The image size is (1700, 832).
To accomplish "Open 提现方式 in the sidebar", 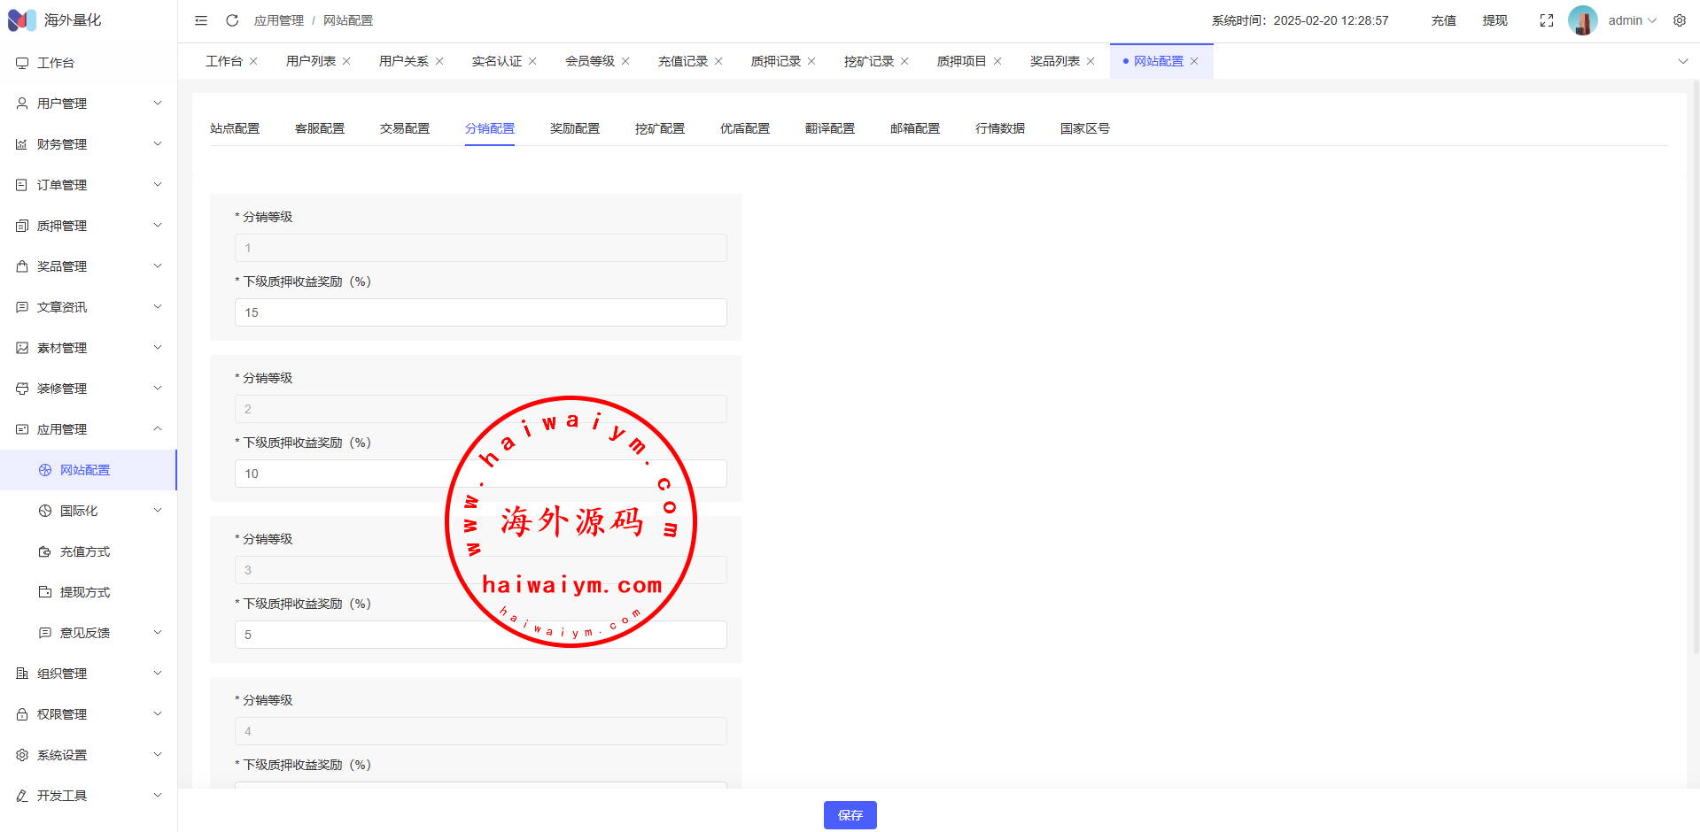I will tap(85, 592).
